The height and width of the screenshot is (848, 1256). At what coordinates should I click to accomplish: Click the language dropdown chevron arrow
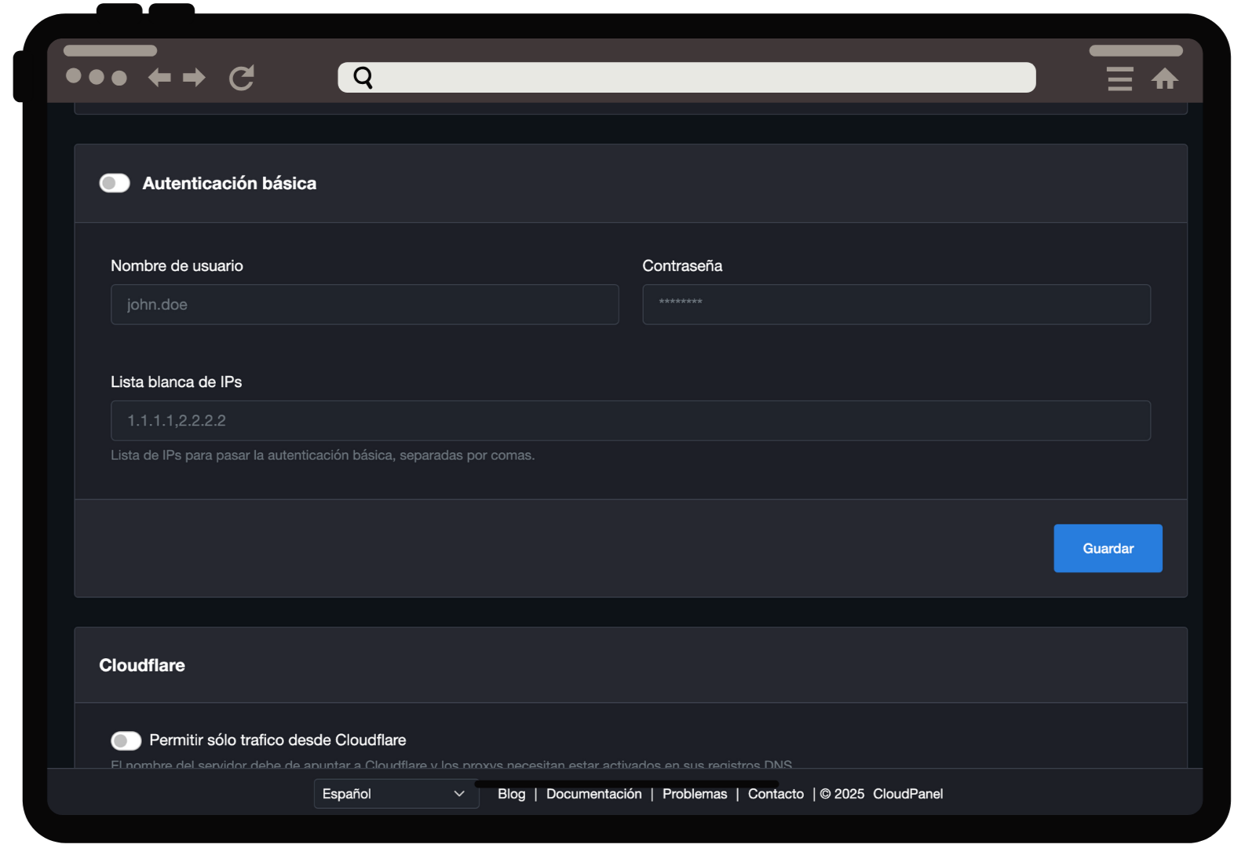click(x=459, y=794)
